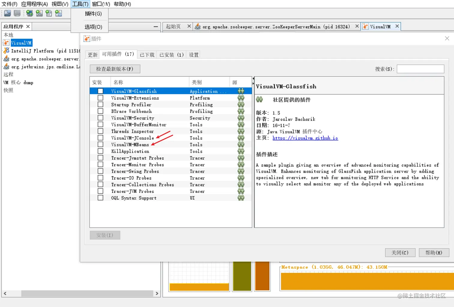Focus the 搜索(S) search field

(x=420, y=69)
